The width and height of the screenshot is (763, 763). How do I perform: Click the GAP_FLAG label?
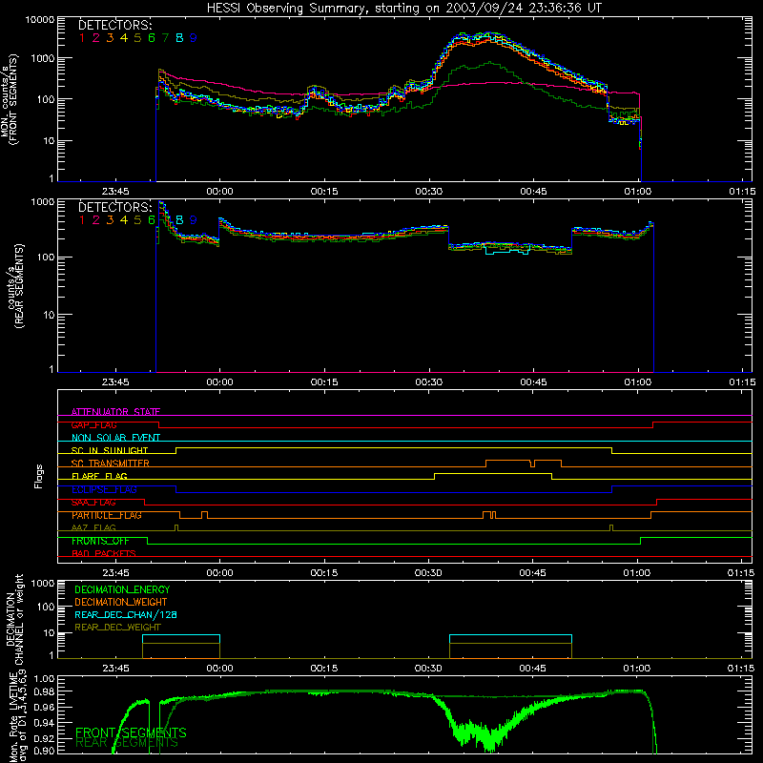pyautogui.click(x=93, y=424)
